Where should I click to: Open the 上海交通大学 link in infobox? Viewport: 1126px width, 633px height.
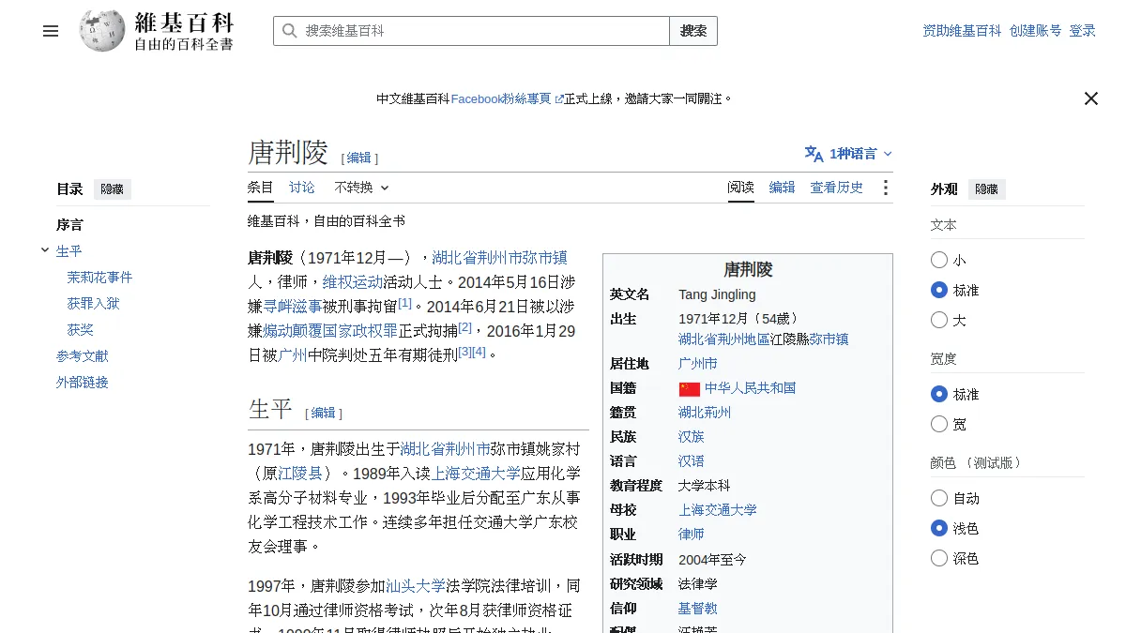[718, 510]
